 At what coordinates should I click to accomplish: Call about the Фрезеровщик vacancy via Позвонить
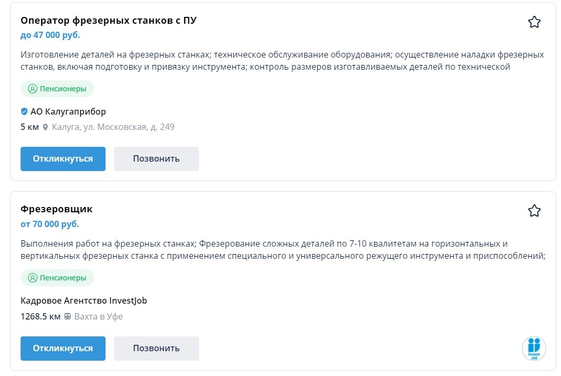tap(156, 349)
